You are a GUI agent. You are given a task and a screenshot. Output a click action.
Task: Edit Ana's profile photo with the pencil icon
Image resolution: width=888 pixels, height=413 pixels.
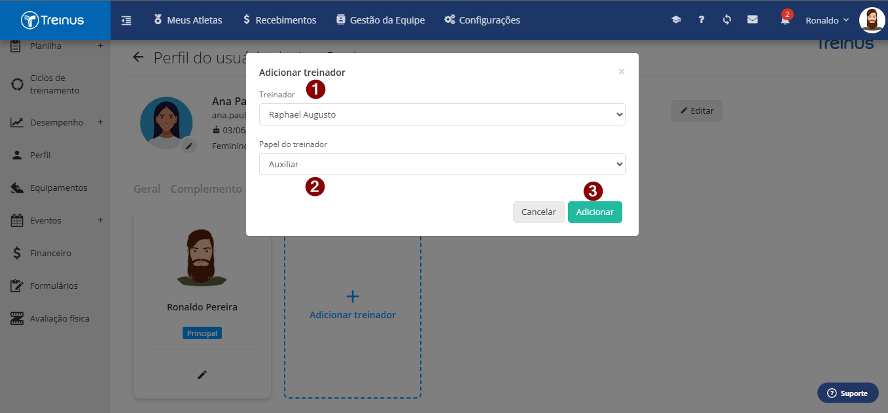coord(189,146)
